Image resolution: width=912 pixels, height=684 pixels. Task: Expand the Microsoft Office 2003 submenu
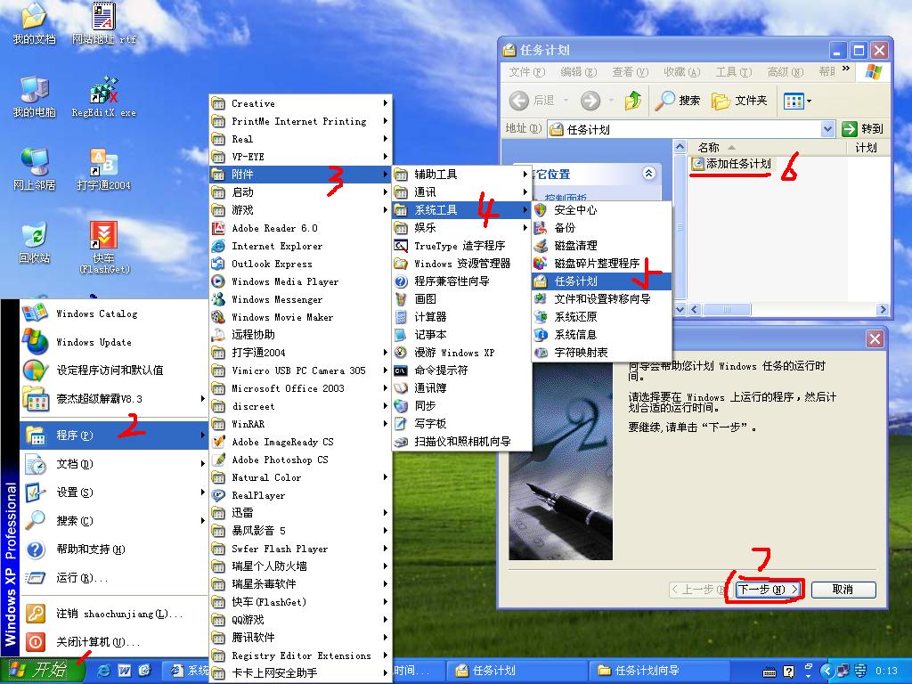point(300,388)
